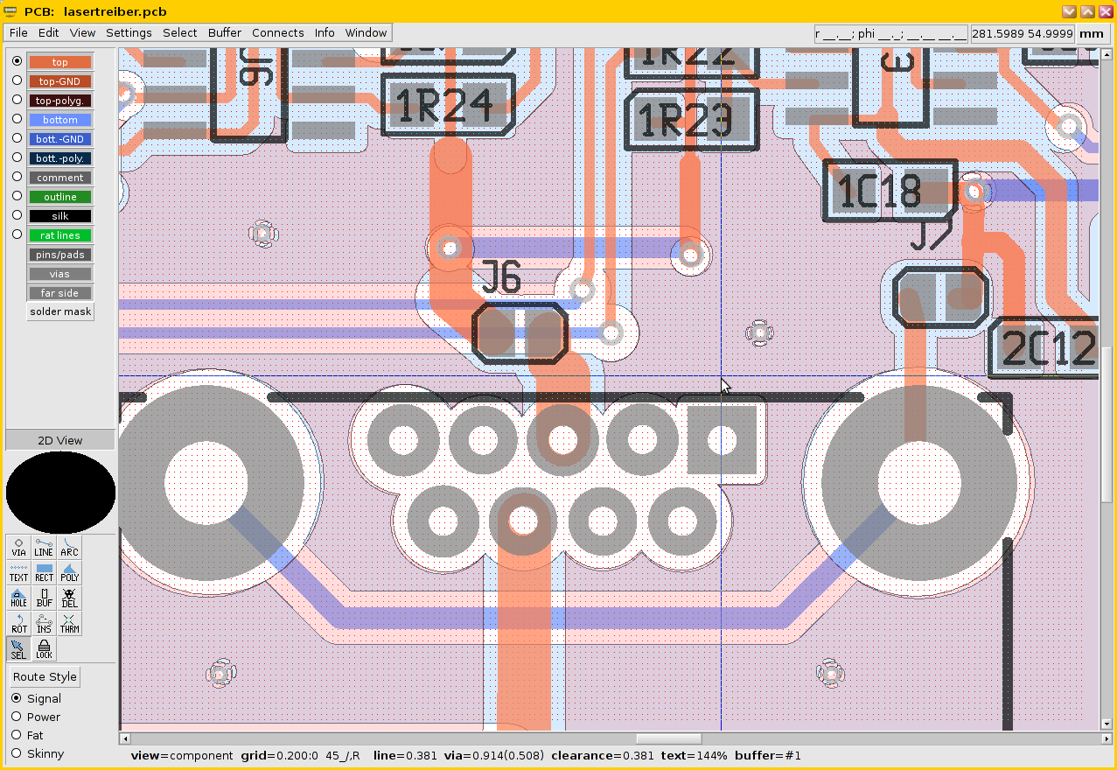This screenshot has height=770, width=1117.
Task: Select the LINE drawing tool
Action: pos(44,548)
